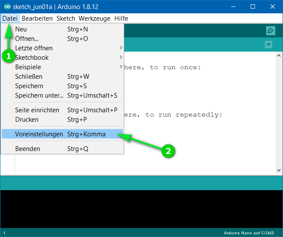Open the Bearbeiten menu
The image size is (283, 237).
pos(37,18)
